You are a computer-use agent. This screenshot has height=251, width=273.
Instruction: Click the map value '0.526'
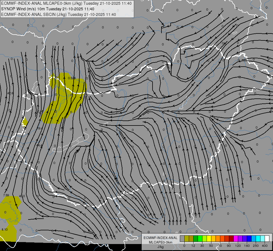pyautogui.click(x=72, y=78)
